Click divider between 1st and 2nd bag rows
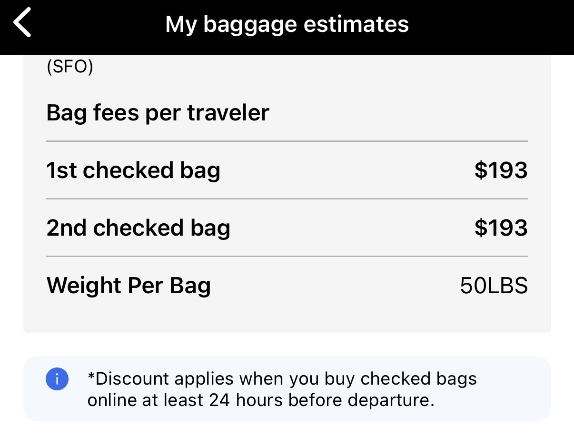The image size is (574, 437). pos(287,199)
